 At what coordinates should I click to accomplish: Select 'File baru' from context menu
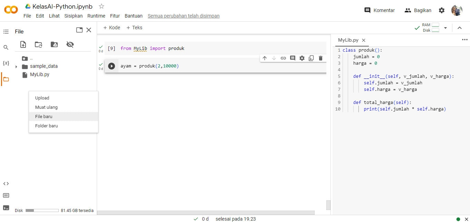[x=44, y=117]
